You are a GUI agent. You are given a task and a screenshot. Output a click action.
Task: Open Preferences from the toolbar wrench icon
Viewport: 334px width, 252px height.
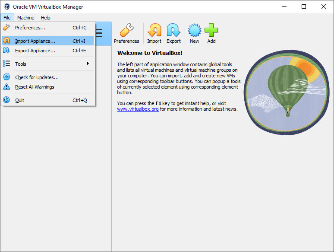click(x=126, y=30)
